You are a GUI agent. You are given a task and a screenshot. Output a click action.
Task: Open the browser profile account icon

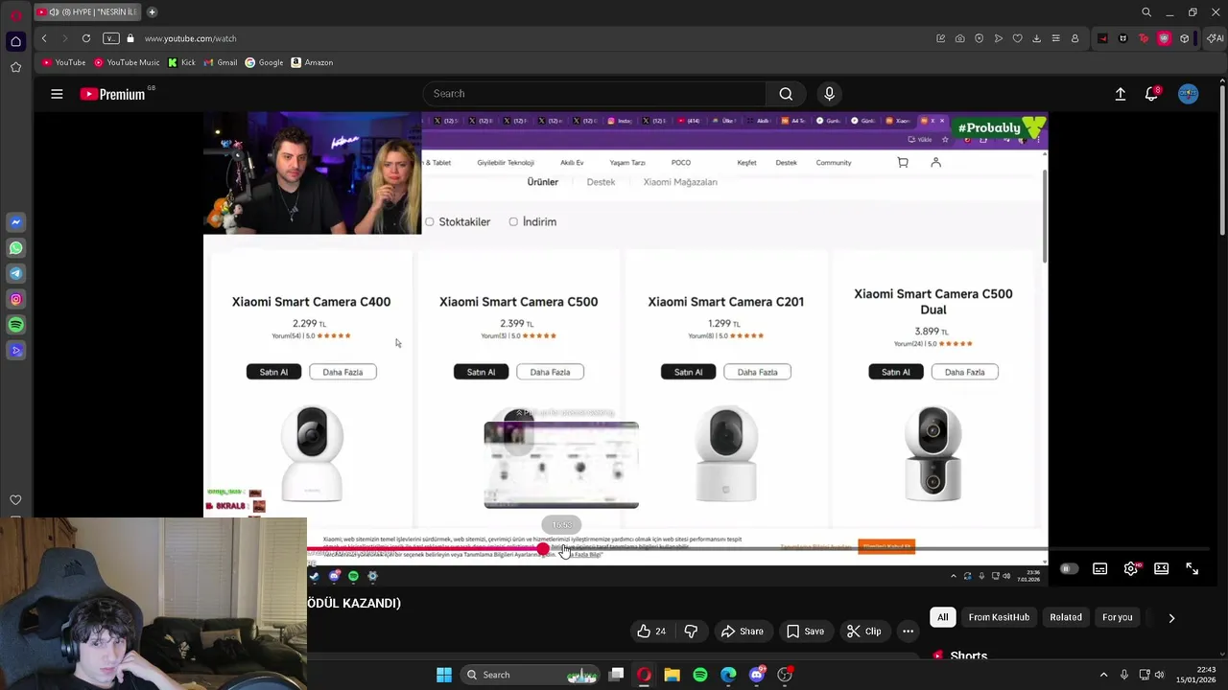click(1074, 38)
